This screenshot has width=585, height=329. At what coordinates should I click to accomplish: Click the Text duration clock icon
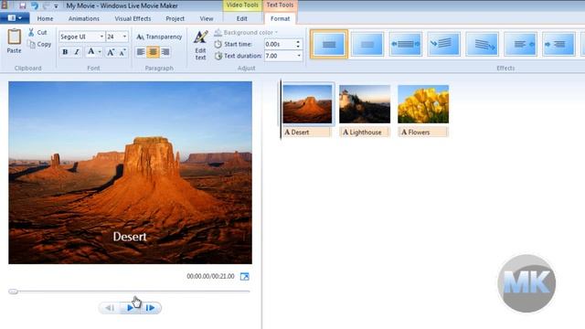click(x=218, y=56)
